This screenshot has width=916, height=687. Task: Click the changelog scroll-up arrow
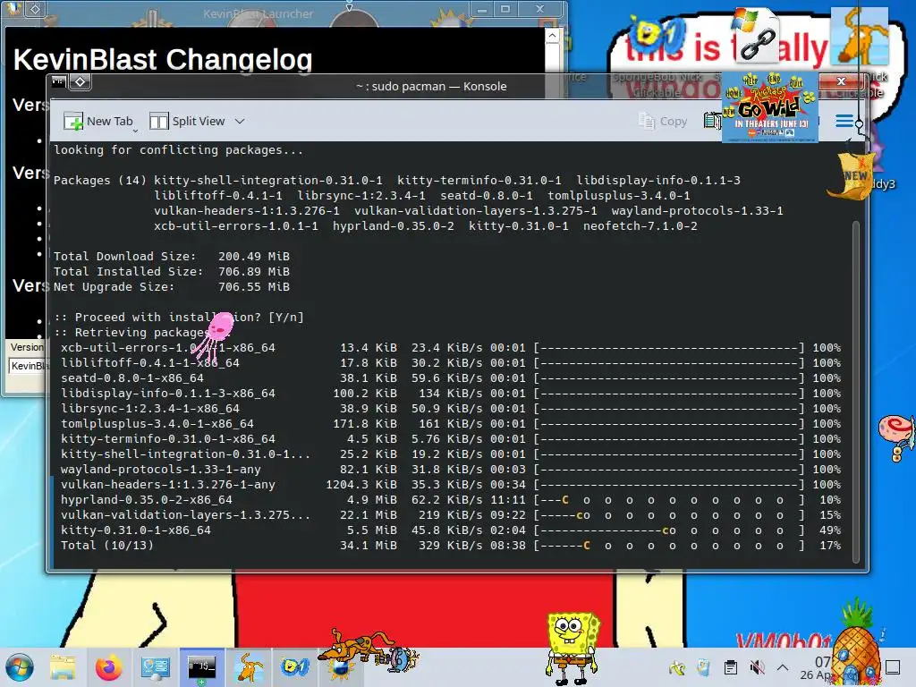[x=552, y=36]
